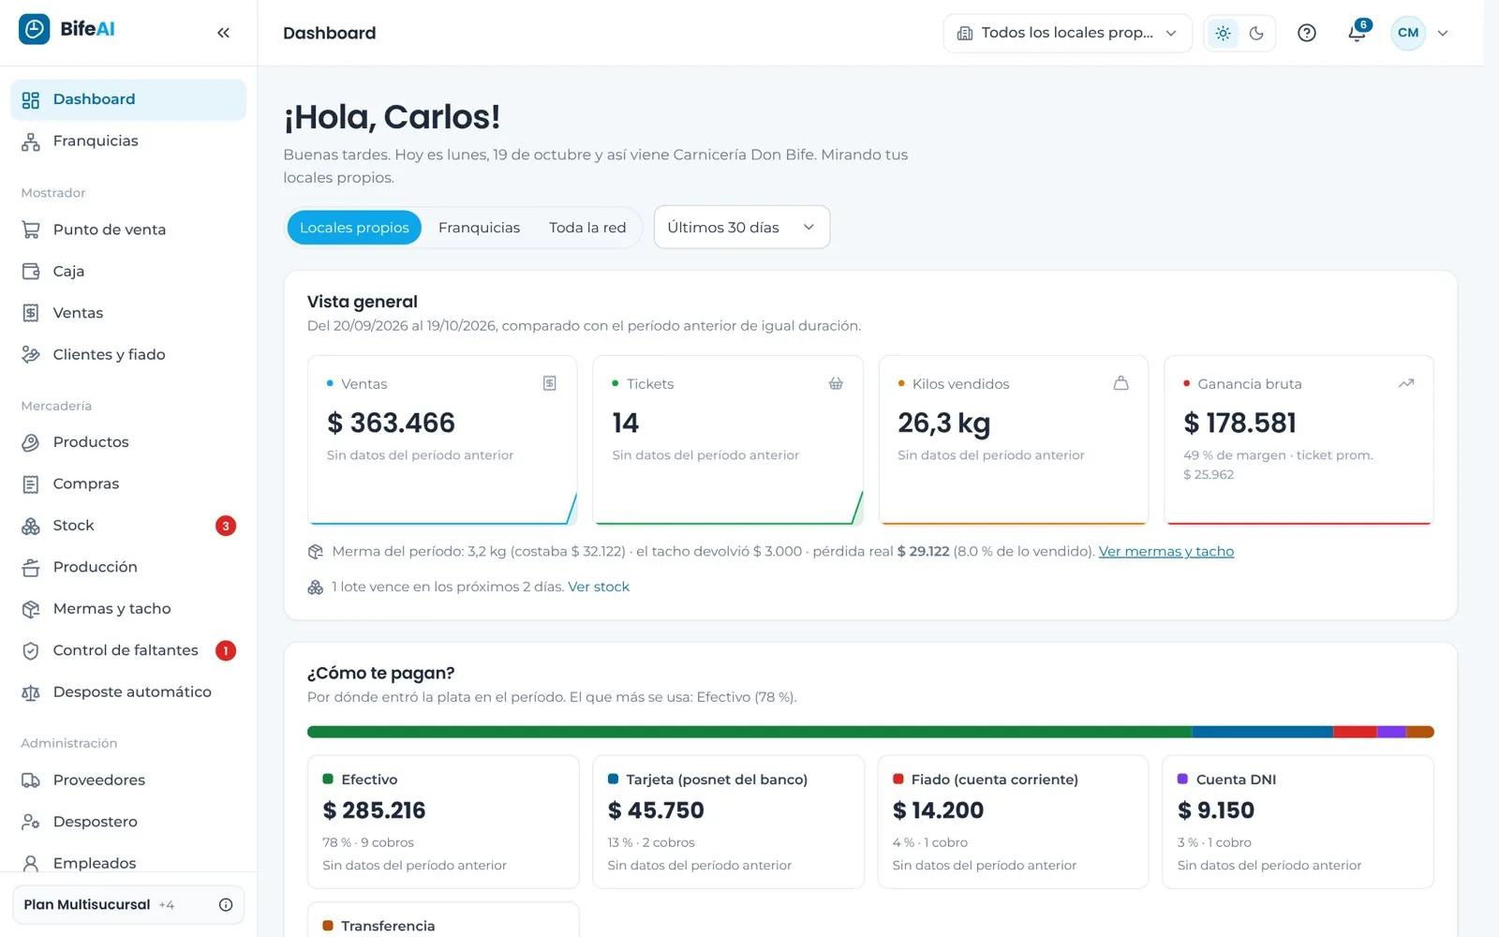Click Kilos vendidos value 26,3 kg
This screenshot has width=1499, height=937.
coord(943,424)
